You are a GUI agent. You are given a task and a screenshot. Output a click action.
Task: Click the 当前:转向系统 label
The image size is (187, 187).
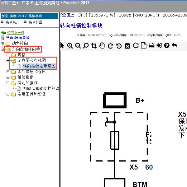tap(18, 38)
